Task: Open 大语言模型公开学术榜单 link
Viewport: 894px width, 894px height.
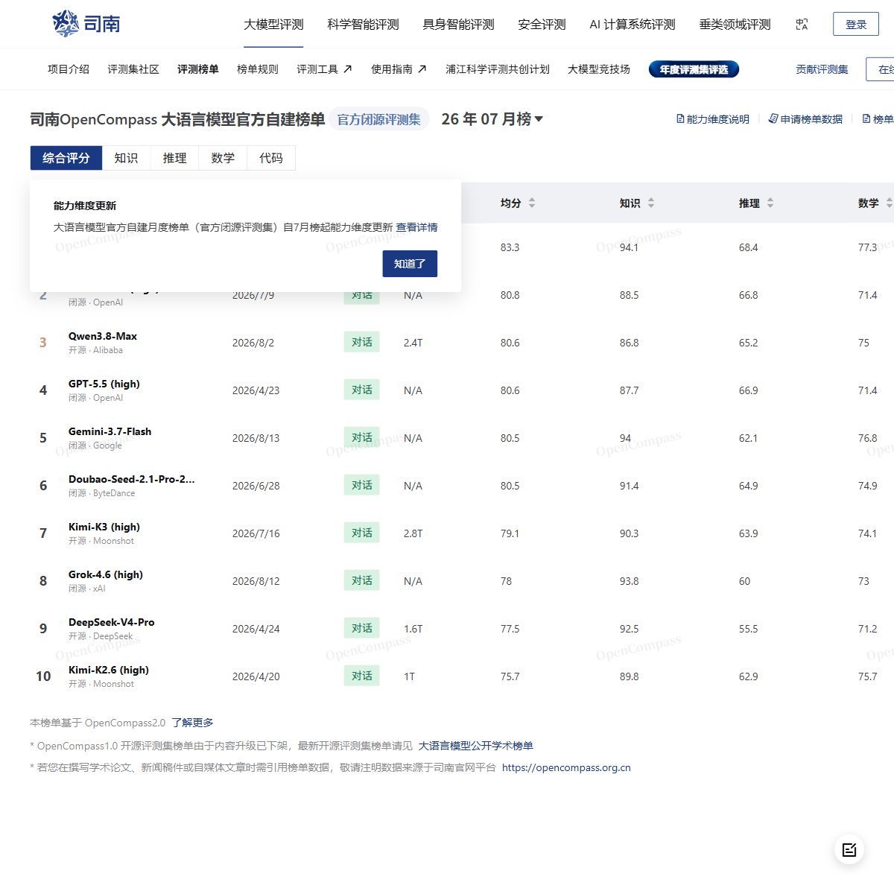Action: 476,746
